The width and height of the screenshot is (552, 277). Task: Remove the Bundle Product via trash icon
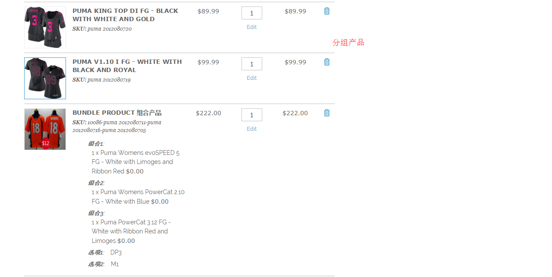coord(327,113)
